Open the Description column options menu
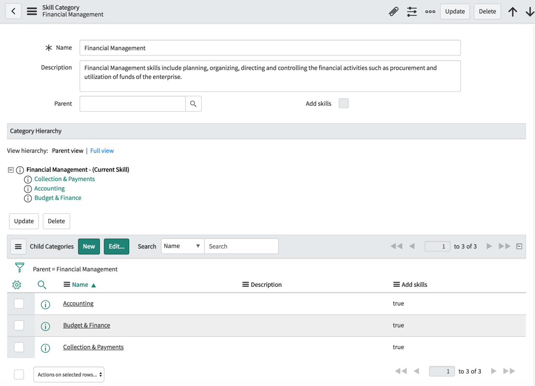 246,284
